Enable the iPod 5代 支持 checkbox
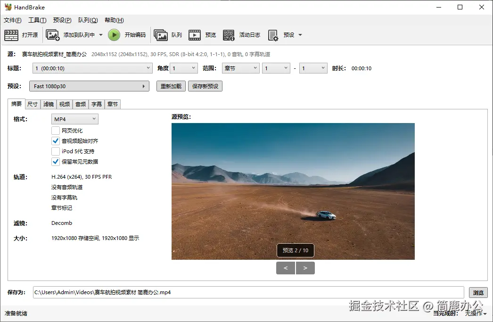493x322 pixels. click(56, 151)
